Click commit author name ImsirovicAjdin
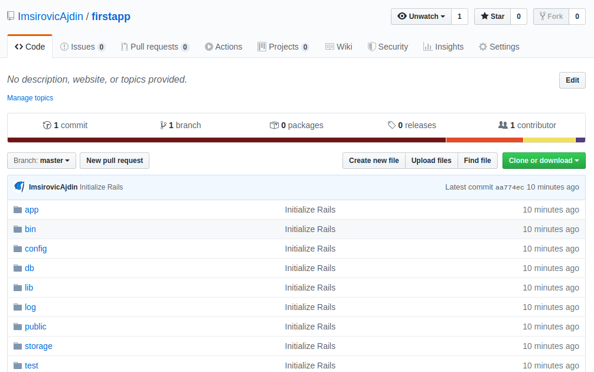Viewport: 594px width, 372px height. pyautogui.click(x=53, y=187)
